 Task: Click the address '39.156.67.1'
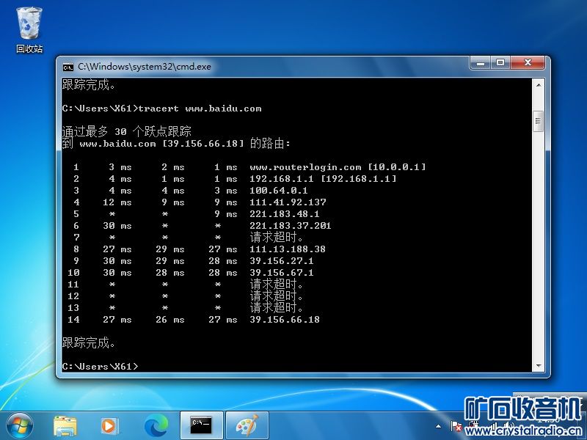pos(282,272)
